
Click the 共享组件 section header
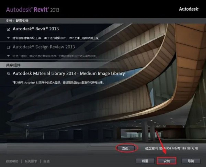coord(13,65)
